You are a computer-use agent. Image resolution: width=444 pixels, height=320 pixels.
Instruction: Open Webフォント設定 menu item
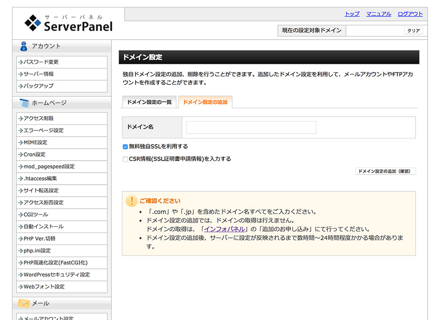click(62, 287)
